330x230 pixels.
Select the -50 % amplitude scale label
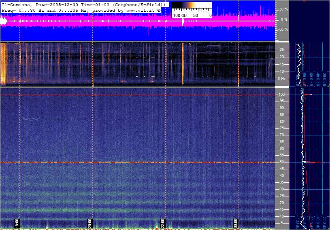(x=283, y=30)
